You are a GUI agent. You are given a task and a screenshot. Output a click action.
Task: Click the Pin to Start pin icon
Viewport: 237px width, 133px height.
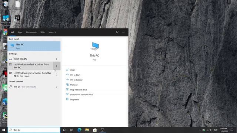[67, 75]
